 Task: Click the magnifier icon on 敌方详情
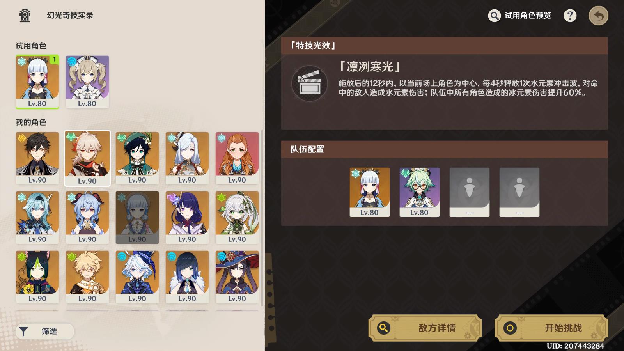[384, 328]
